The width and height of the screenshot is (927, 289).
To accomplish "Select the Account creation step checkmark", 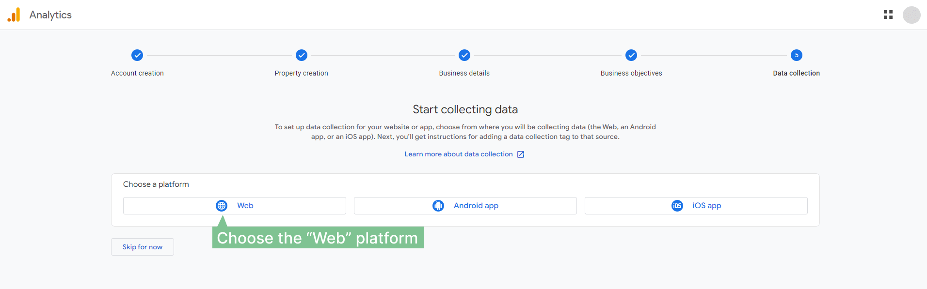I will tap(137, 55).
